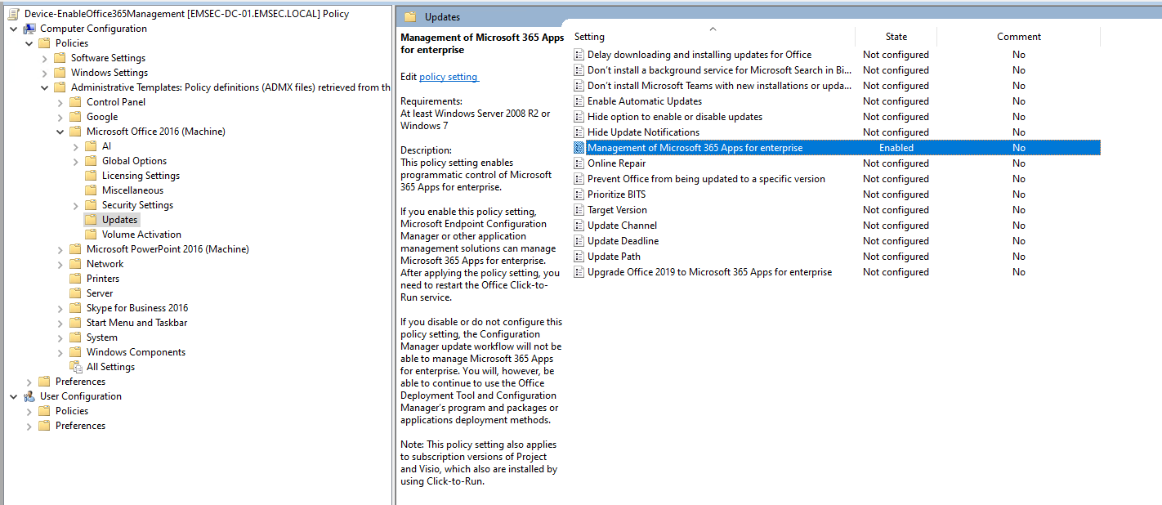Screen dimensions: 1162x505
Task: Click the policy icon beside Update Channel
Action: [x=579, y=226]
